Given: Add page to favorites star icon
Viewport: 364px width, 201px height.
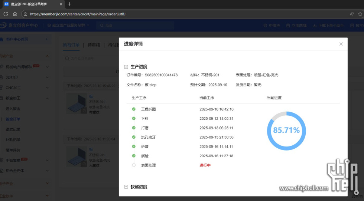Looking at the screenshot, I should 360,14.
